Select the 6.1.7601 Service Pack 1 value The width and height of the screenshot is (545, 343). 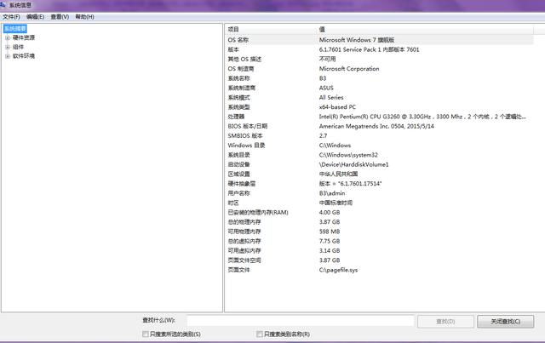coord(369,49)
